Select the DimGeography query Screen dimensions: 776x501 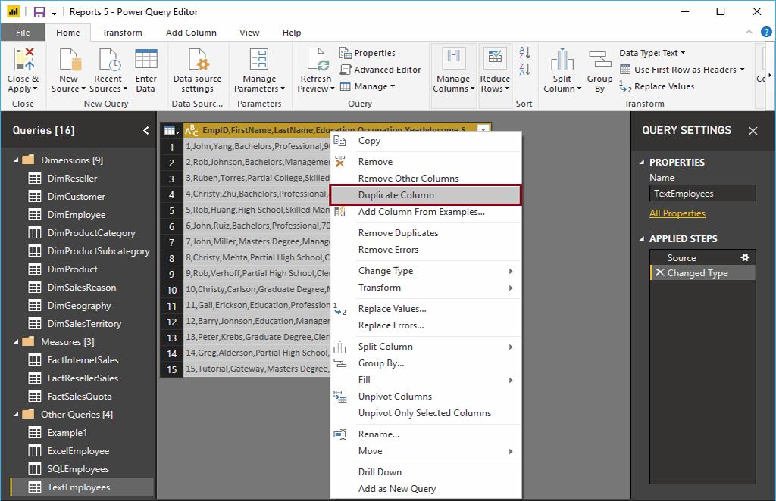79,306
